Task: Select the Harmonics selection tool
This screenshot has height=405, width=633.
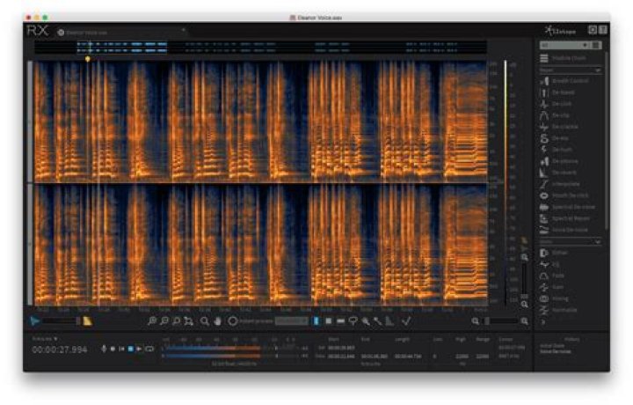Action: point(389,321)
